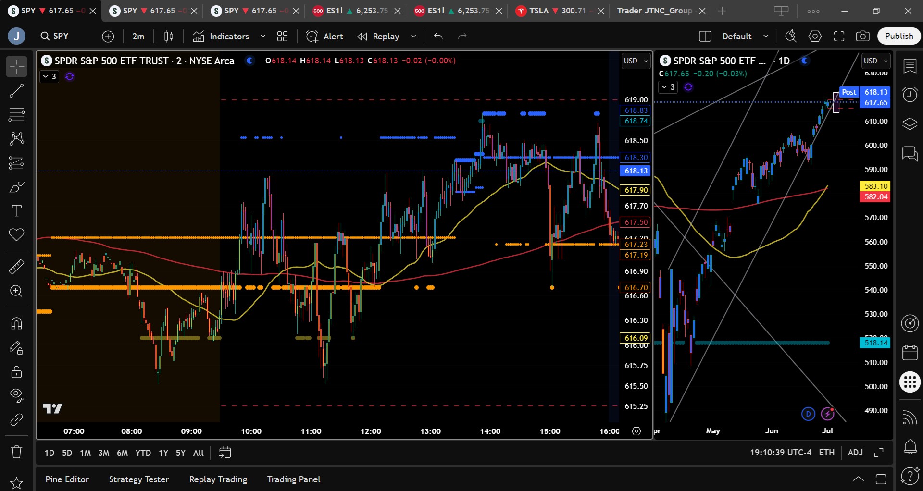Open chart settings hexagon icon
923x491 pixels.
coord(815,36)
